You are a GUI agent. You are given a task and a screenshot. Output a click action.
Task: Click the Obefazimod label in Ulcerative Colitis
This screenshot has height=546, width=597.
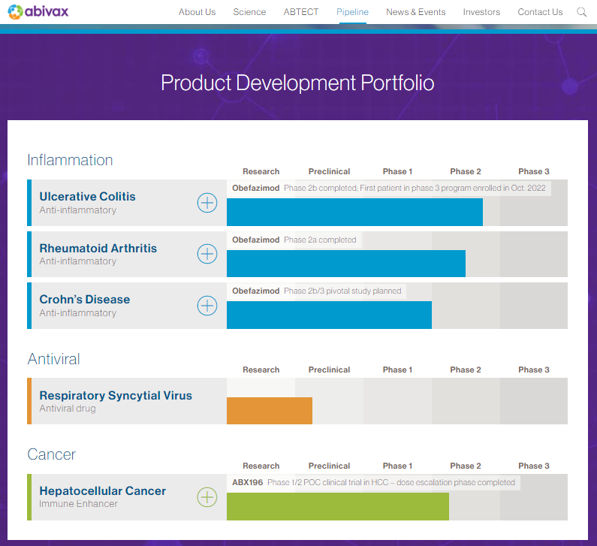pyautogui.click(x=256, y=188)
